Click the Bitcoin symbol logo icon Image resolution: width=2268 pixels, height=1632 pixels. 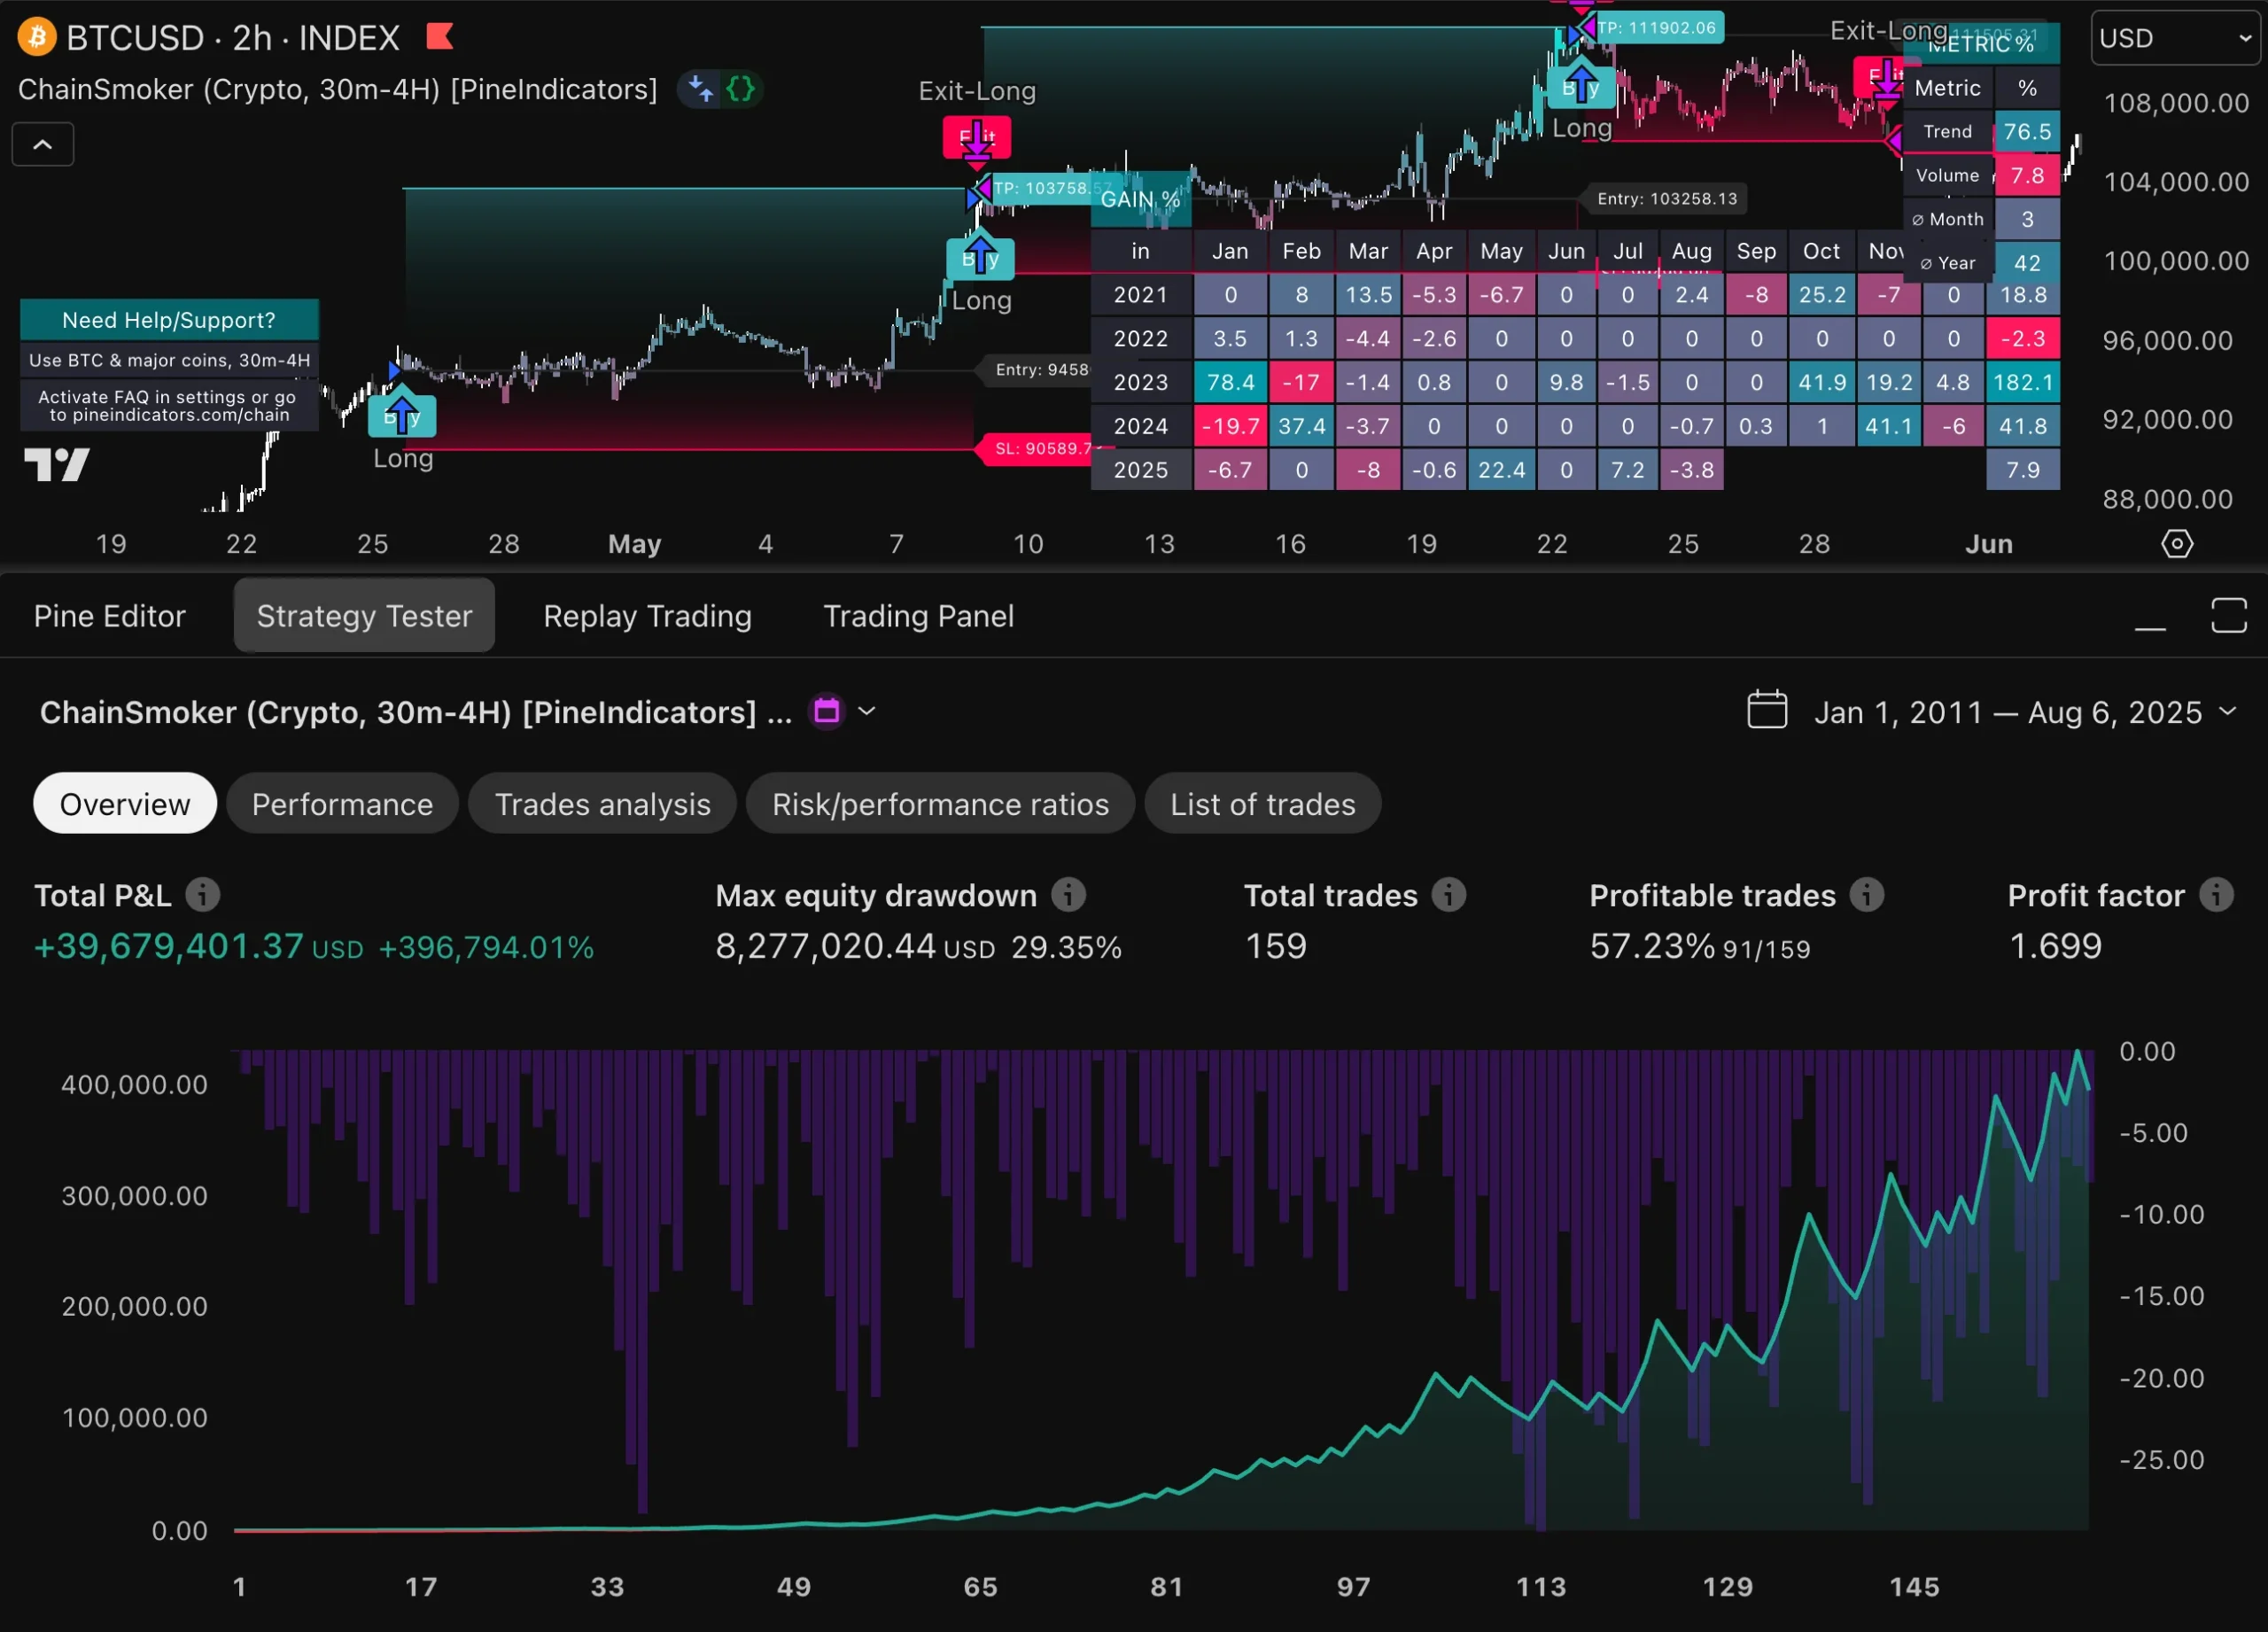tap(37, 38)
